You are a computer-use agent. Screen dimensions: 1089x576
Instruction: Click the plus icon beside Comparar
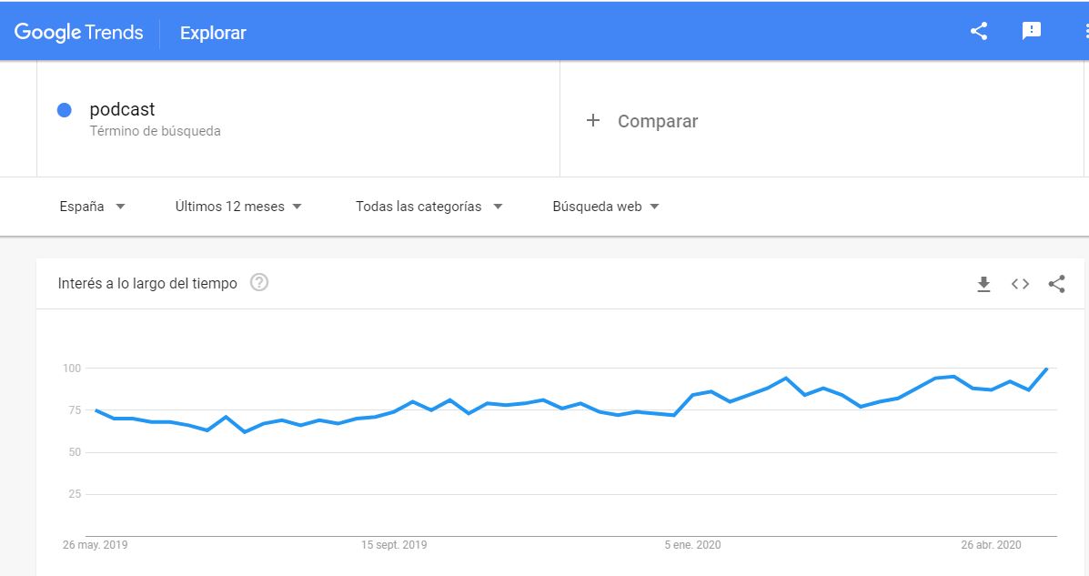click(593, 121)
